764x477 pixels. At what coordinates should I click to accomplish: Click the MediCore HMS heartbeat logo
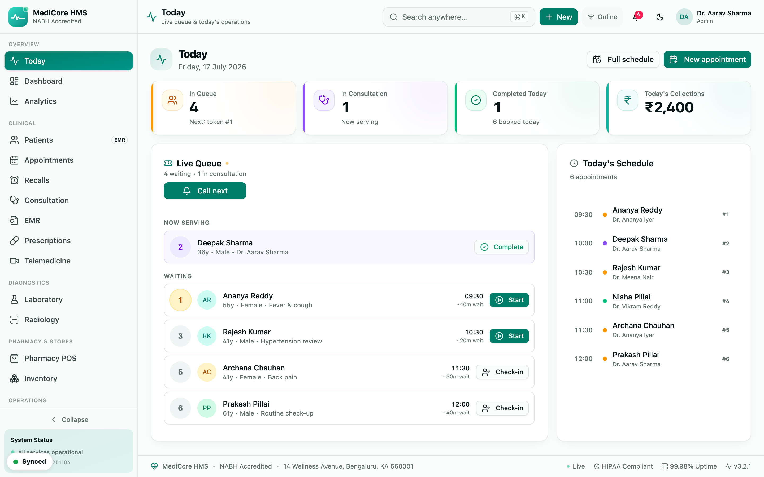(x=18, y=17)
